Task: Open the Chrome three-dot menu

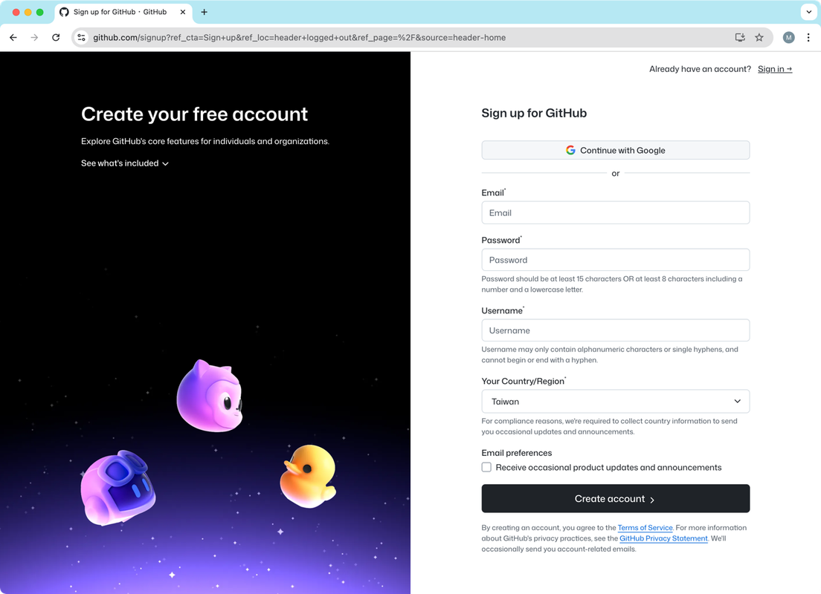Action: click(808, 38)
